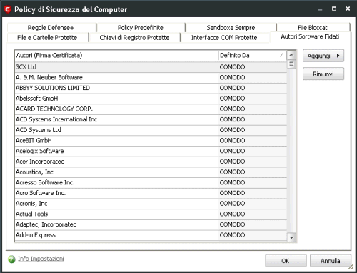
Task: Remove the selected author with Rimuovi
Action: (x=323, y=74)
